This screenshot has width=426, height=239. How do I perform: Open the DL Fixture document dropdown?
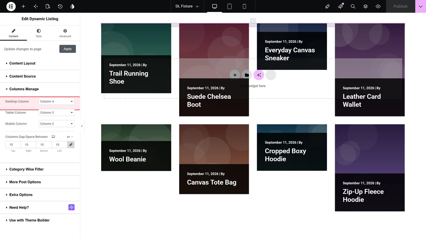(187, 6)
